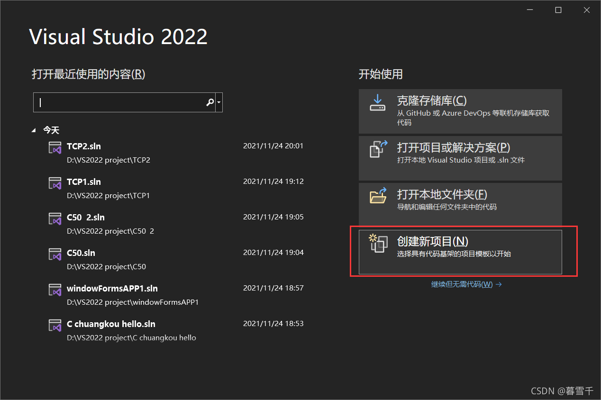Click timestamp 2021/11/24 18:57

[273, 288]
